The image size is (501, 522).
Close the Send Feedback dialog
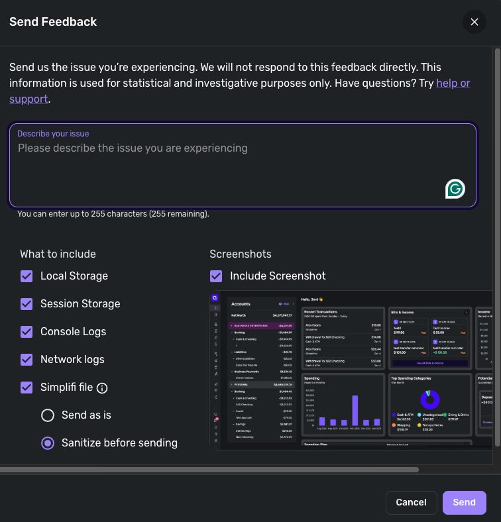pos(474,22)
